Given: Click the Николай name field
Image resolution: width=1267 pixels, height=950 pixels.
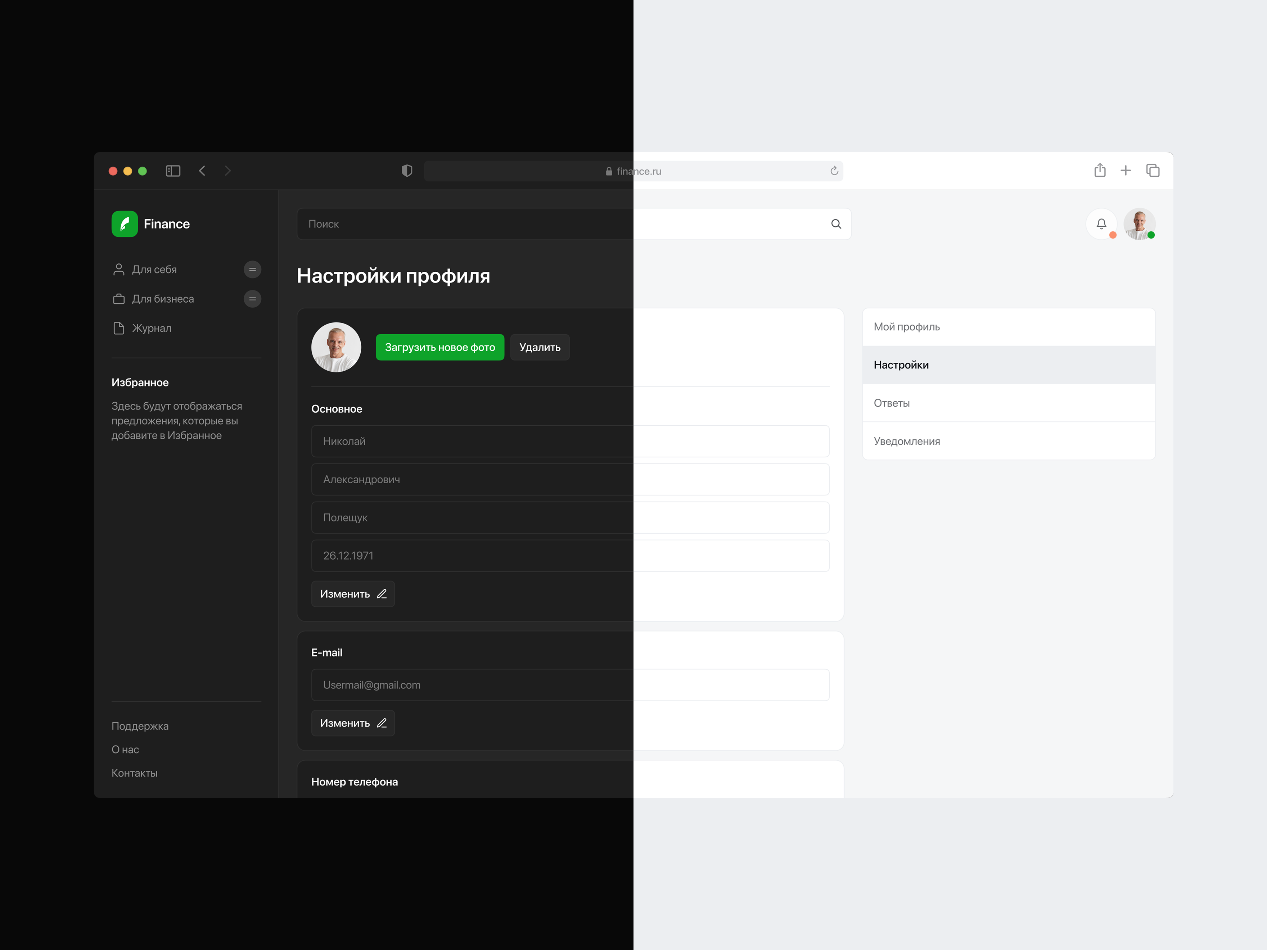Looking at the screenshot, I should pyautogui.click(x=571, y=441).
